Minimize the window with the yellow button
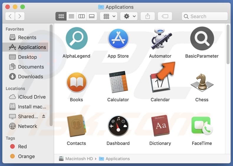233x166 pixels. pos(15,7)
